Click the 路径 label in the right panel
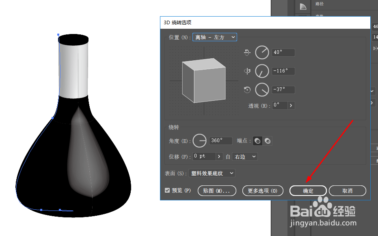378x236 pixels. (320, 4)
